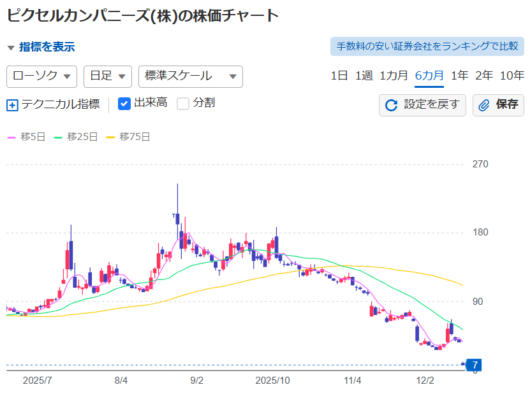The height and width of the screenshot is (399, 530).
Task: Click the pink 移5日 legend swatch
Action: [x=11, y=137]
